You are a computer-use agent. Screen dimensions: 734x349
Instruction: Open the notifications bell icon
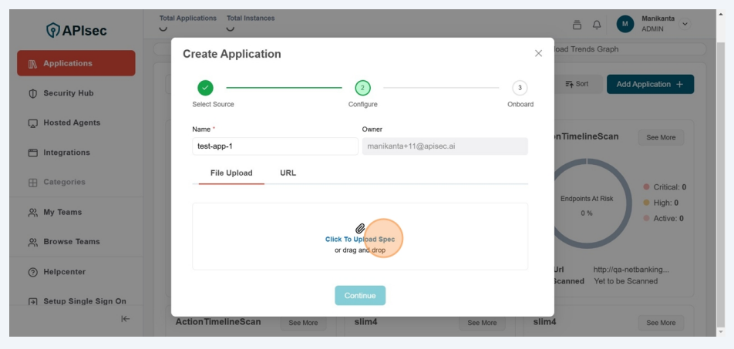pyautogui.click(x=597, y=24)
